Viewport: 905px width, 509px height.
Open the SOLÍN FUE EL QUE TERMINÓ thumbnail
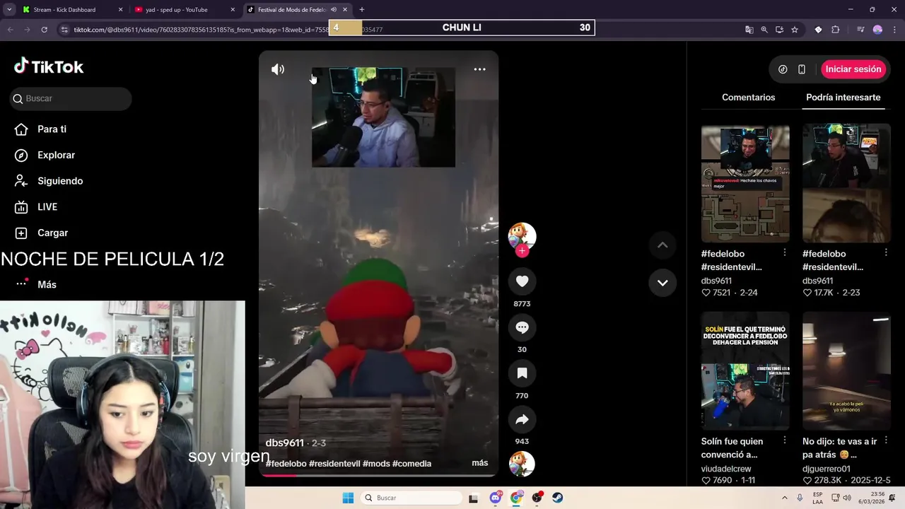745,371
